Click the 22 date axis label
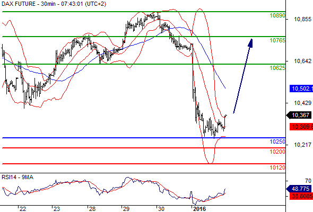Image resolution: width=313 pixels, height=212 pixels. pos(23,209)
